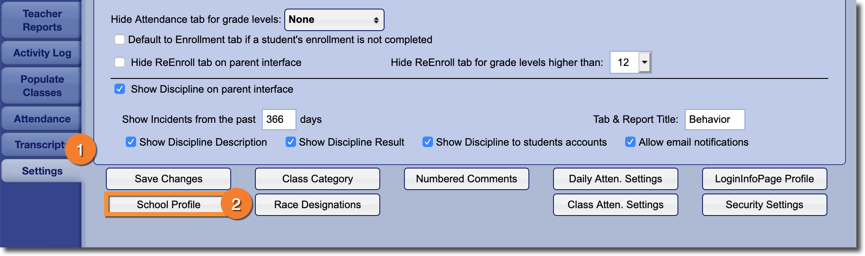The image size is (865, 256).
Task: Expand the ReEnroll grade level 12 dropdown arrow
Action: 644,62
